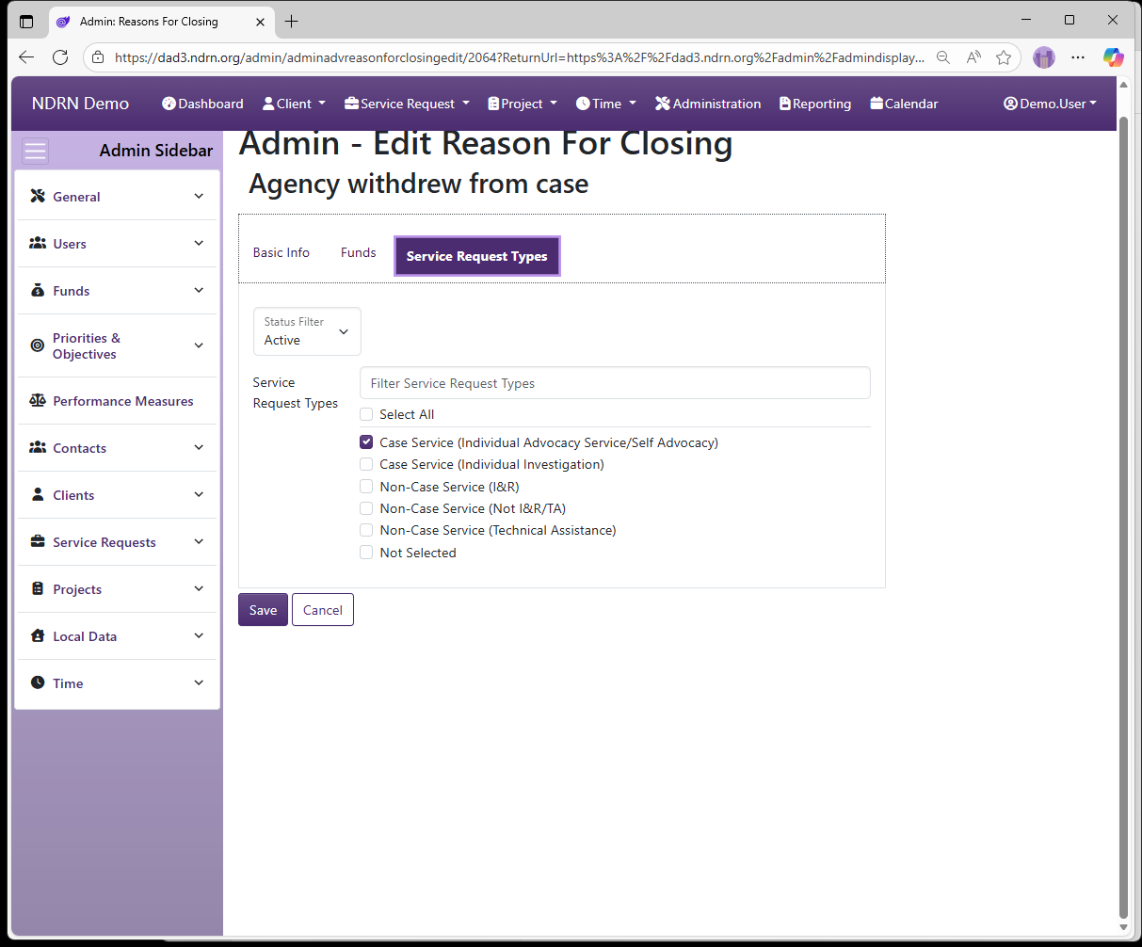The height and width of the screenshot is (947, 1142).
Task: Open the Client menu in navbar
Action: (x=294, y=104)
